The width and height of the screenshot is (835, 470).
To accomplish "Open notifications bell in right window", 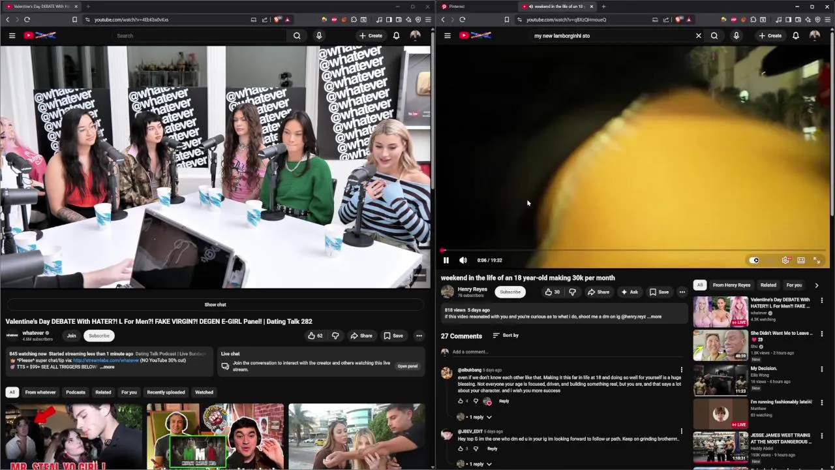I will point(796,35).
